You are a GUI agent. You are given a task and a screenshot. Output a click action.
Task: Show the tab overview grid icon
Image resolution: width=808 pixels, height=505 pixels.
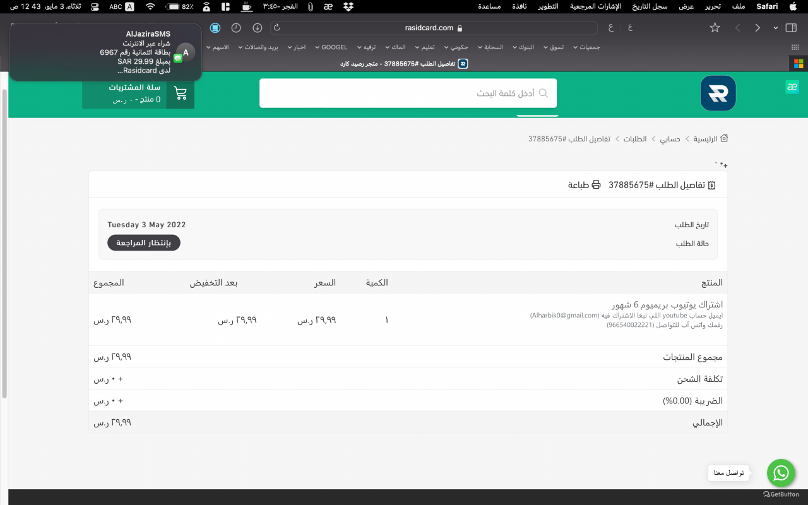(795, 47)
